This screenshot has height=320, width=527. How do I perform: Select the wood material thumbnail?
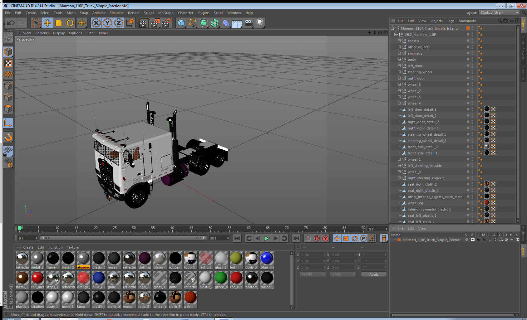tap(129, 300)
